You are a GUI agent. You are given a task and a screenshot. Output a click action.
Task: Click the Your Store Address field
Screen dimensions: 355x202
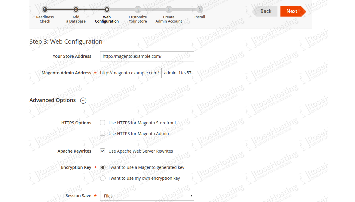click(147, 56)
